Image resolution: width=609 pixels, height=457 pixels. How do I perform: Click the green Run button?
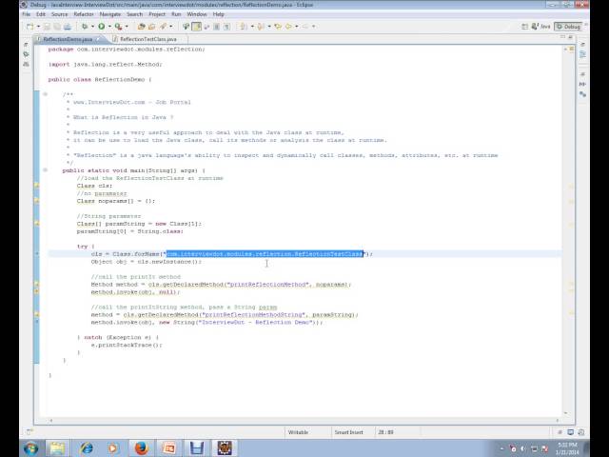point(102,27)
